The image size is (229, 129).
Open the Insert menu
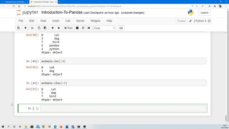pos(56,21)
